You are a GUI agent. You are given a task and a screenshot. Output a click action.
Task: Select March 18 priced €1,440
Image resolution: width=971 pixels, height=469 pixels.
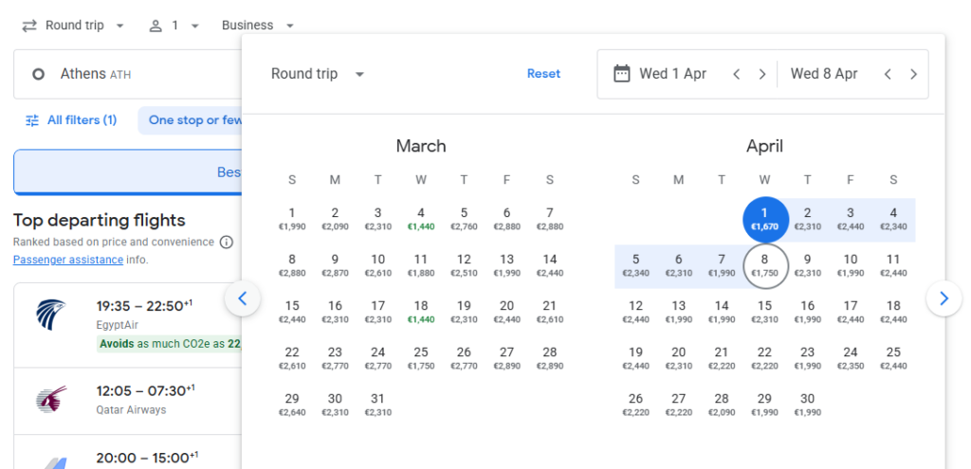pyautogui.click(x=421, y=313)
